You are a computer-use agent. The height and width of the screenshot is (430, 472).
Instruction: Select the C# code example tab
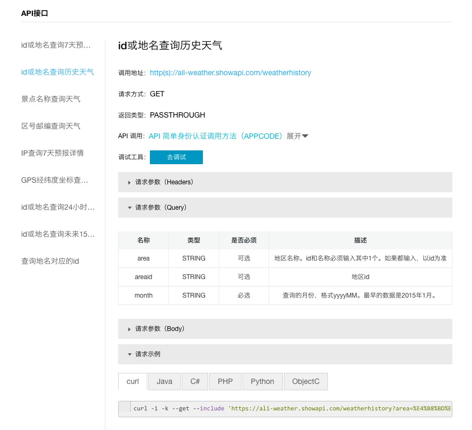(x=194, y=381)
